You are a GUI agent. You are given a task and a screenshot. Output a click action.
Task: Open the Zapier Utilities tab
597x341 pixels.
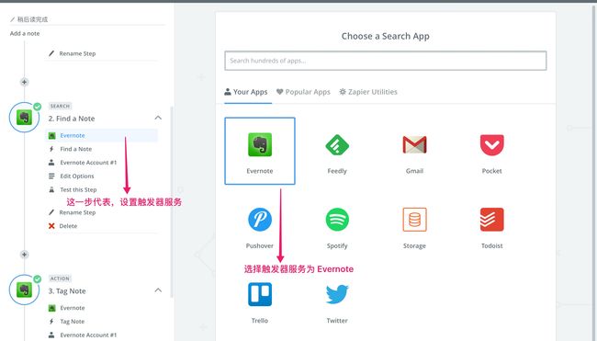pos(368,92)
